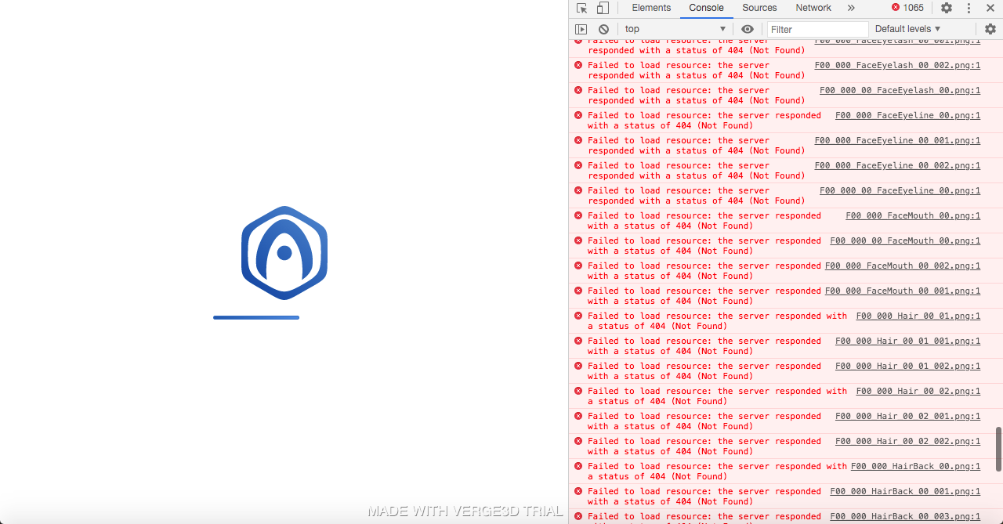Open the DevTools three-dot menu
Screen dimensions: 1003x524
(969, 8)
